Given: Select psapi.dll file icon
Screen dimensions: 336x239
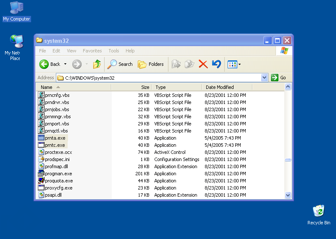Looking at the screenshot, I should 41,195.
